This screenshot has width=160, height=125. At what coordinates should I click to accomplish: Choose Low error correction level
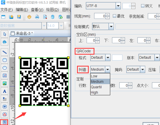100,76
